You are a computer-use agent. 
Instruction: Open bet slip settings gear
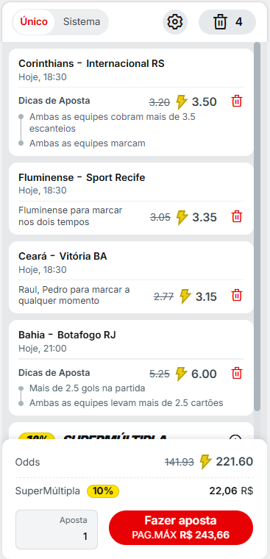(x=175, y=22)
